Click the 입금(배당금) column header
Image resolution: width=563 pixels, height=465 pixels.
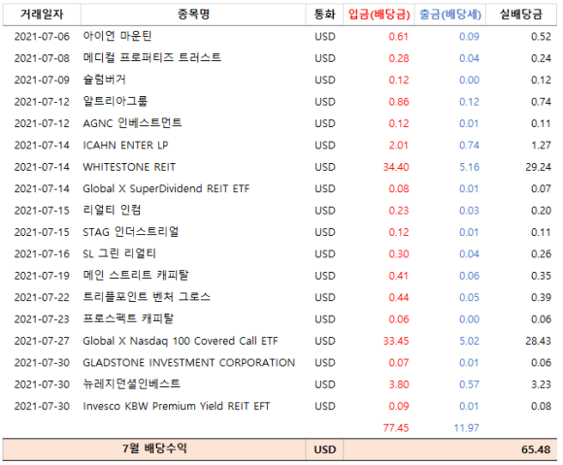coord(380,15)
